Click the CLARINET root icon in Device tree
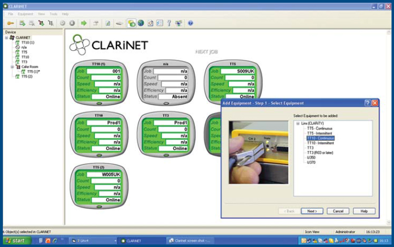The height and width of the screenshot is (247, 394). click(x=12, y=38)
